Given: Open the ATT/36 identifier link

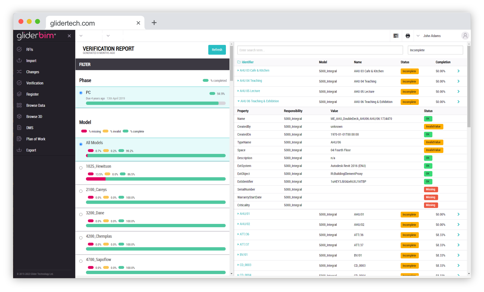Looking at the screenshot, I should tap(244, 234).
